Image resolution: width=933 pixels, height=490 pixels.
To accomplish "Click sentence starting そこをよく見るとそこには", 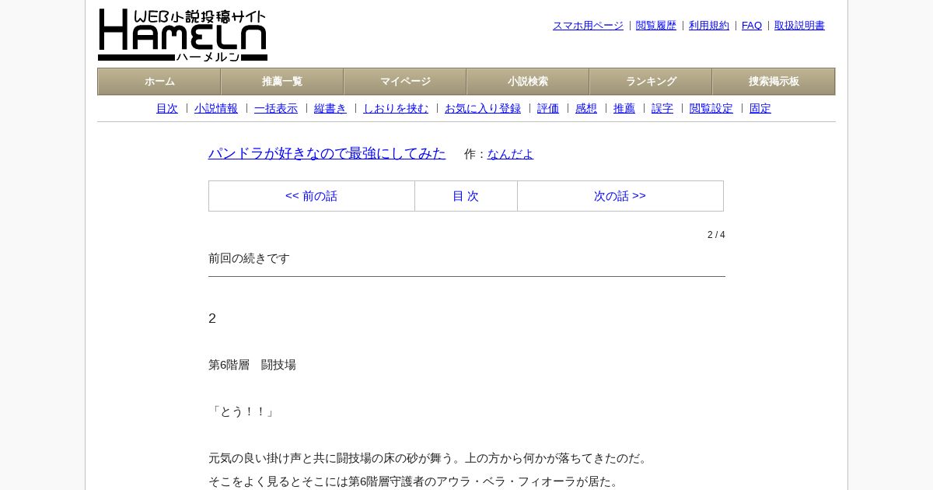I will coord(416,481).
